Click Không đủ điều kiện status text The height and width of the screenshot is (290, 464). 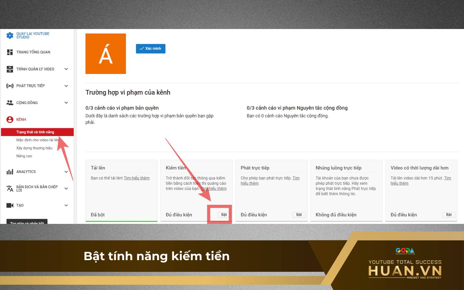coord(336,215)
